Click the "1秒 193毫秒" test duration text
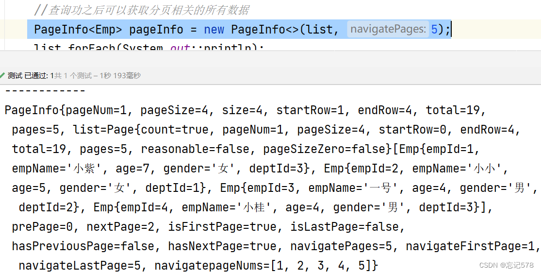The width and height of the screenshot is (541, 273). (x=120, y=75)
